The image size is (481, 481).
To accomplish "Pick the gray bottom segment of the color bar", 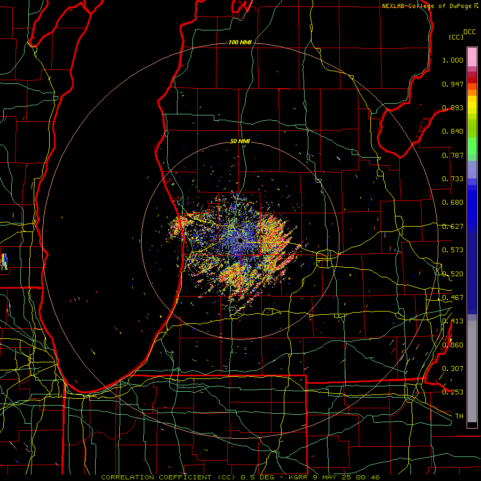I will coord(472,371).
